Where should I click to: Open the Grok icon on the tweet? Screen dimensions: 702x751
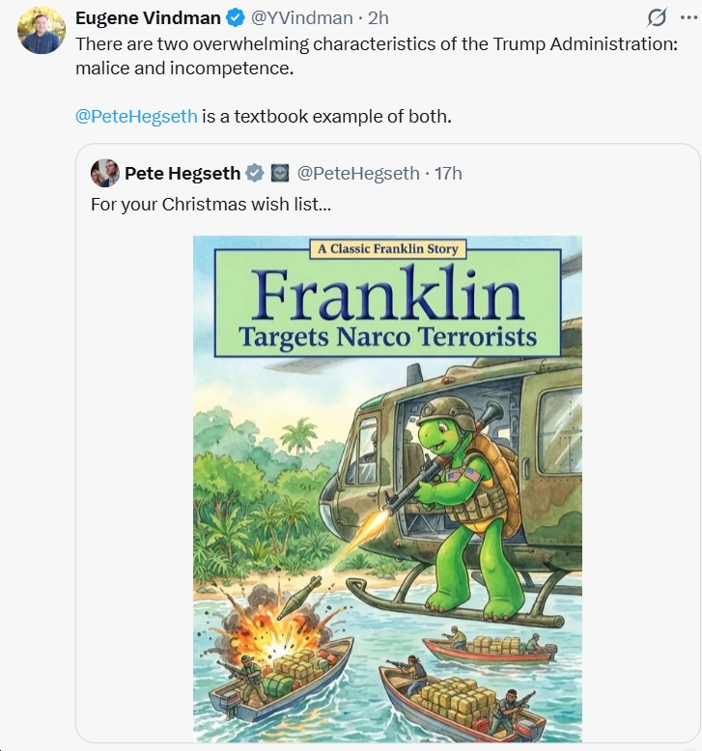pyautogui.click(x=657, y=17)
